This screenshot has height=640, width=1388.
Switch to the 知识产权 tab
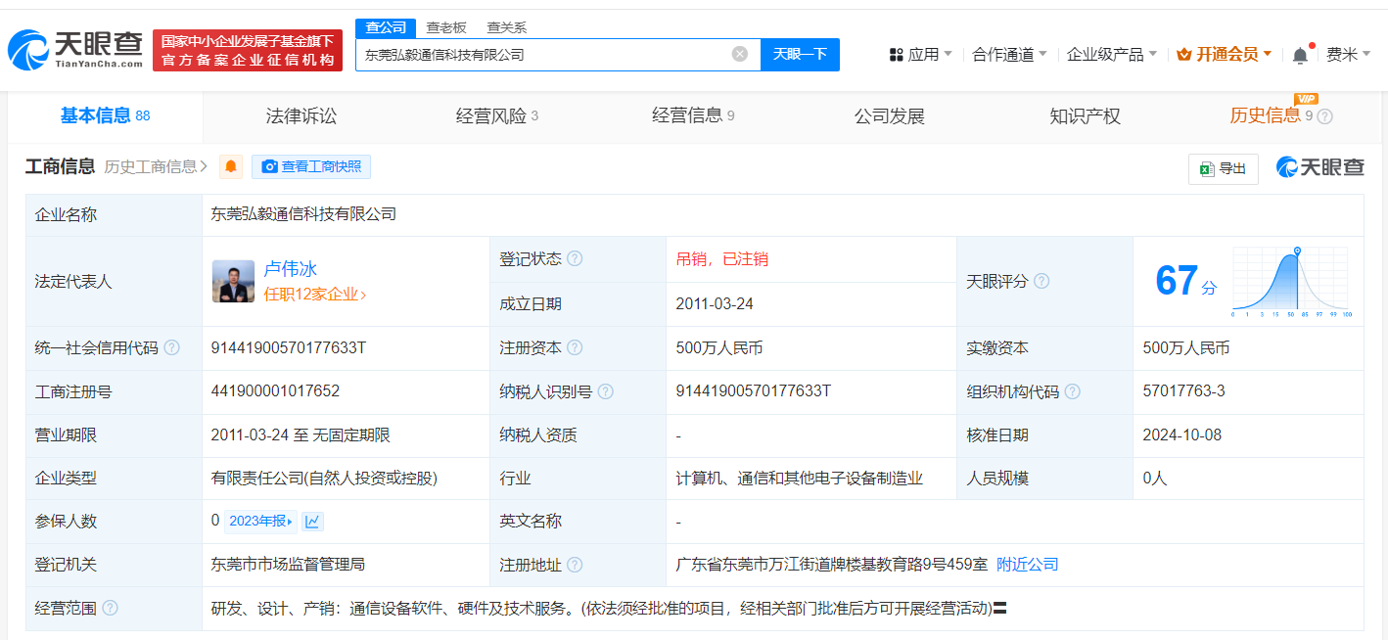point(1085,116)
